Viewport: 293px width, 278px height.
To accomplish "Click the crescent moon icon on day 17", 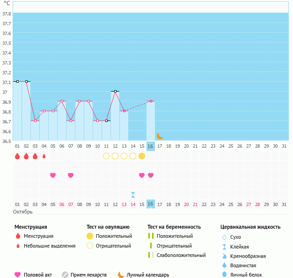I will pos(160,135).
